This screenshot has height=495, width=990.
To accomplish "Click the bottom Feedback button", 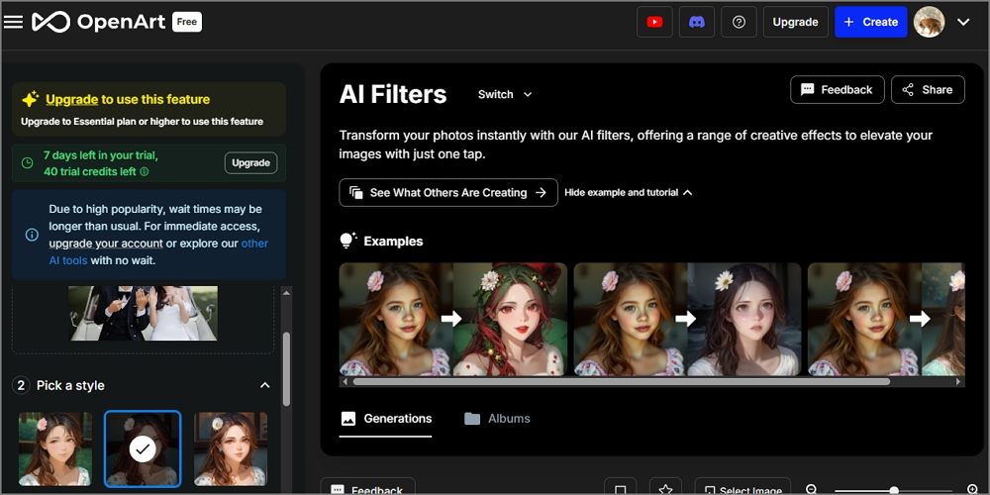I will pos(367,486).
